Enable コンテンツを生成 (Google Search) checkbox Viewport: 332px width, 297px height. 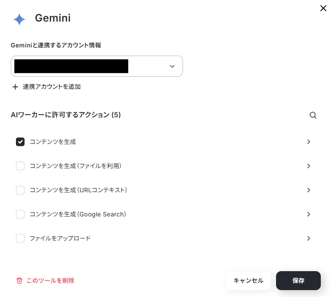[x=20, y=214]
